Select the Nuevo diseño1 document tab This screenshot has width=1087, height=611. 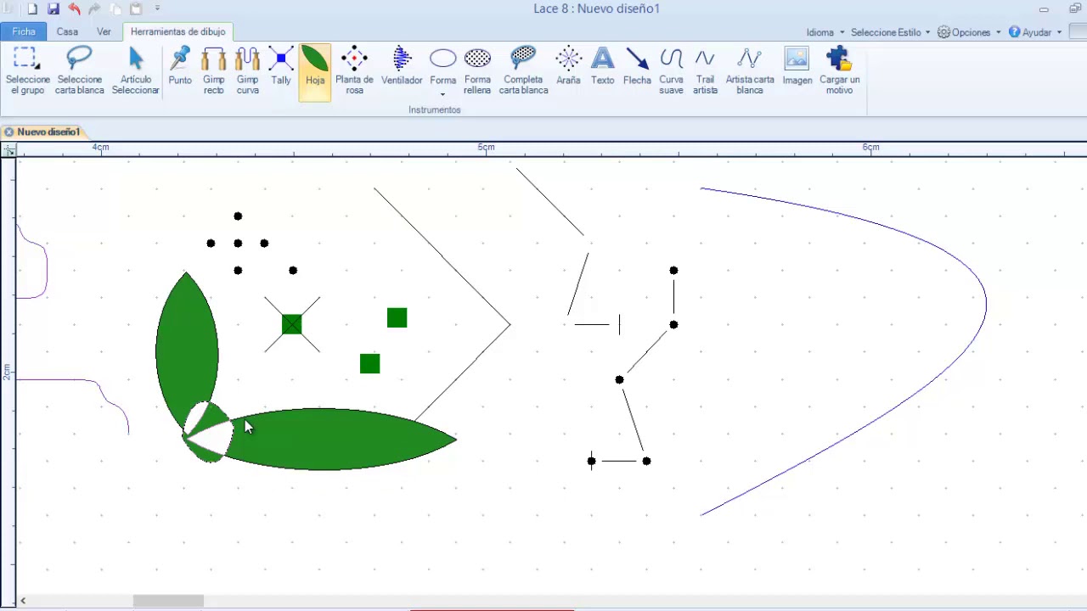tap(48, 132)
